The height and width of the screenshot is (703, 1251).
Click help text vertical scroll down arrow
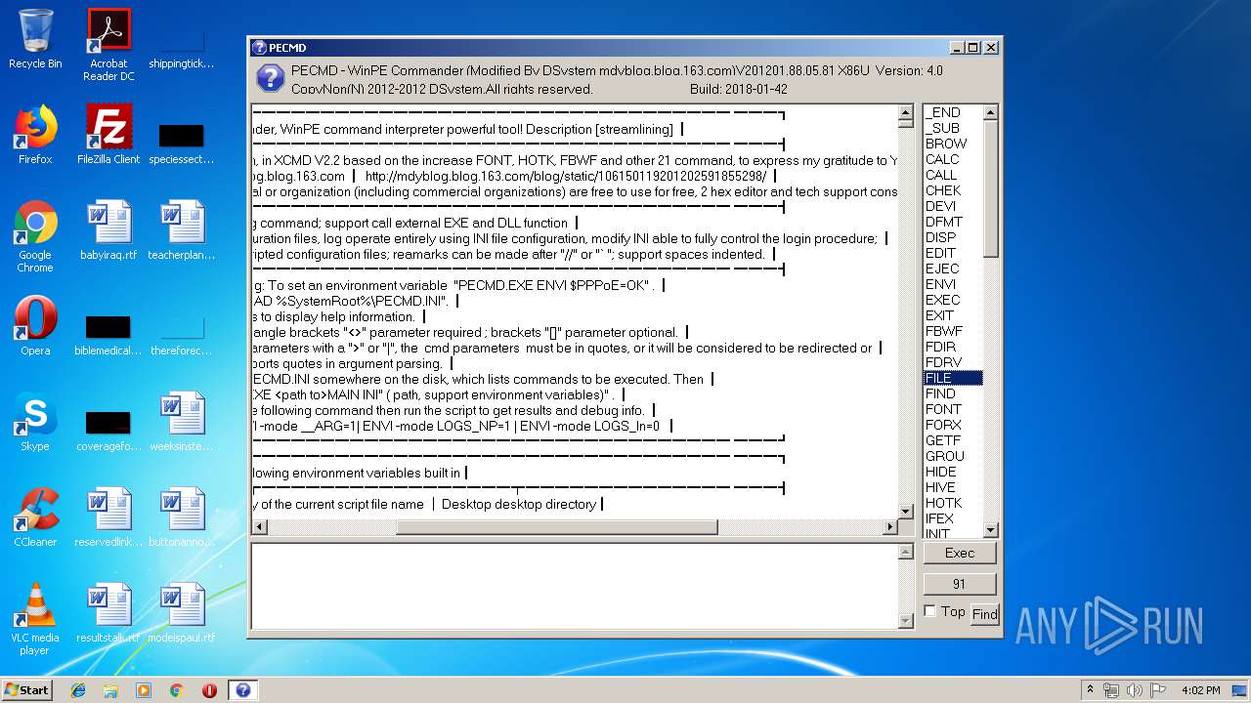click(905, 512)
